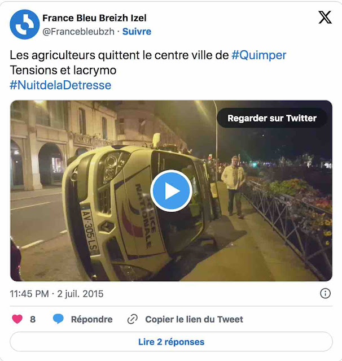Click the like count 8
Image resolution: width=342 pixels, height=361 pixels.
point(33,319)
